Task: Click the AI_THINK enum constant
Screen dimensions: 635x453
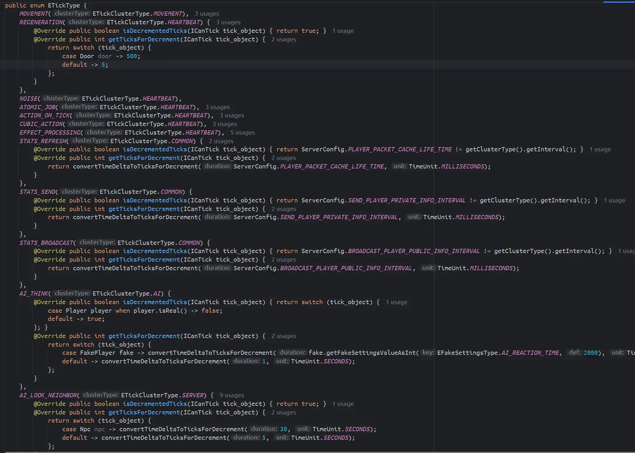Action: tap(34, 293)
